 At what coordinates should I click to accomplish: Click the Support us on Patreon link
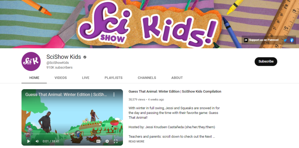(x=264, y=40)
